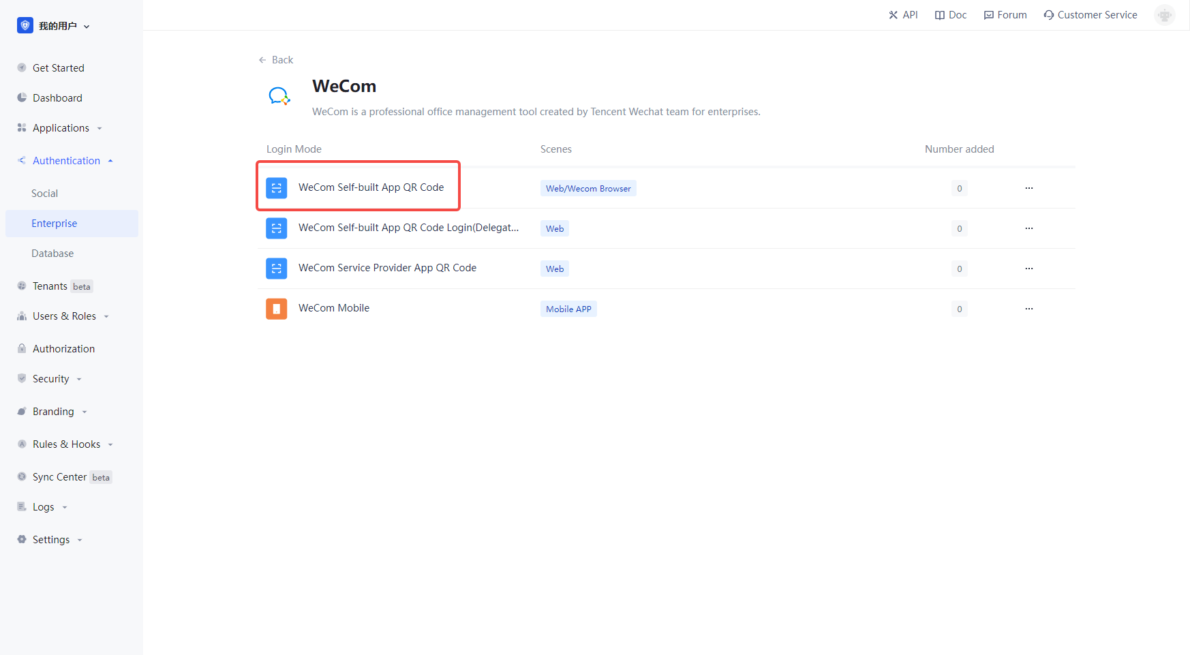Click the WeCom Service Provider App QR icon
Screen dimensions: 1190x655
pyautogui.click(x=277, y=268)
